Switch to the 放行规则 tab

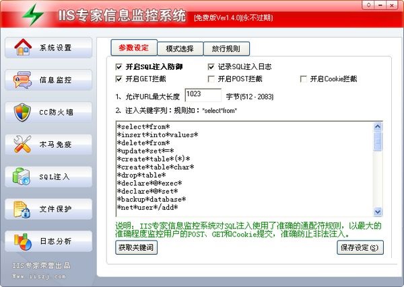pyautogui.click(x=226, y=48)
